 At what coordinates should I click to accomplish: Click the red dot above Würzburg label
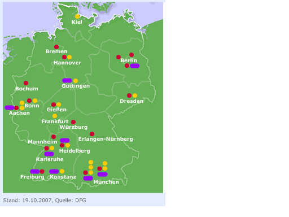coord(73,122)
